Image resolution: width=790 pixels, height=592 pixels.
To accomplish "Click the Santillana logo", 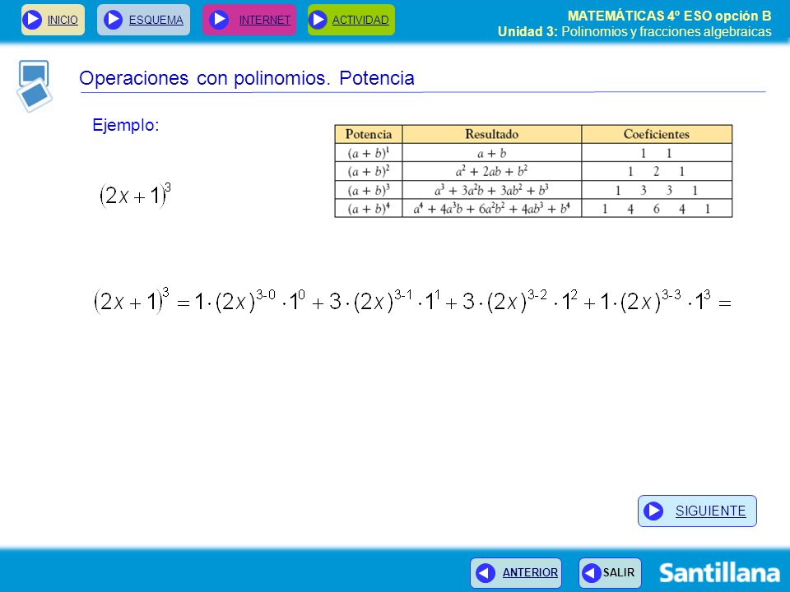I will (x=719, y=572).
